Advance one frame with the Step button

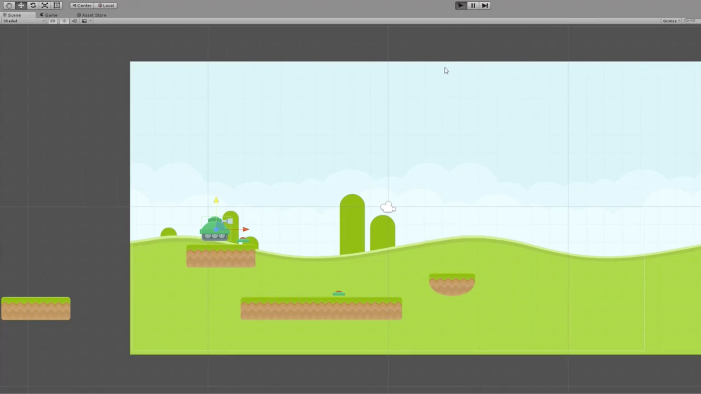point(485,6)
